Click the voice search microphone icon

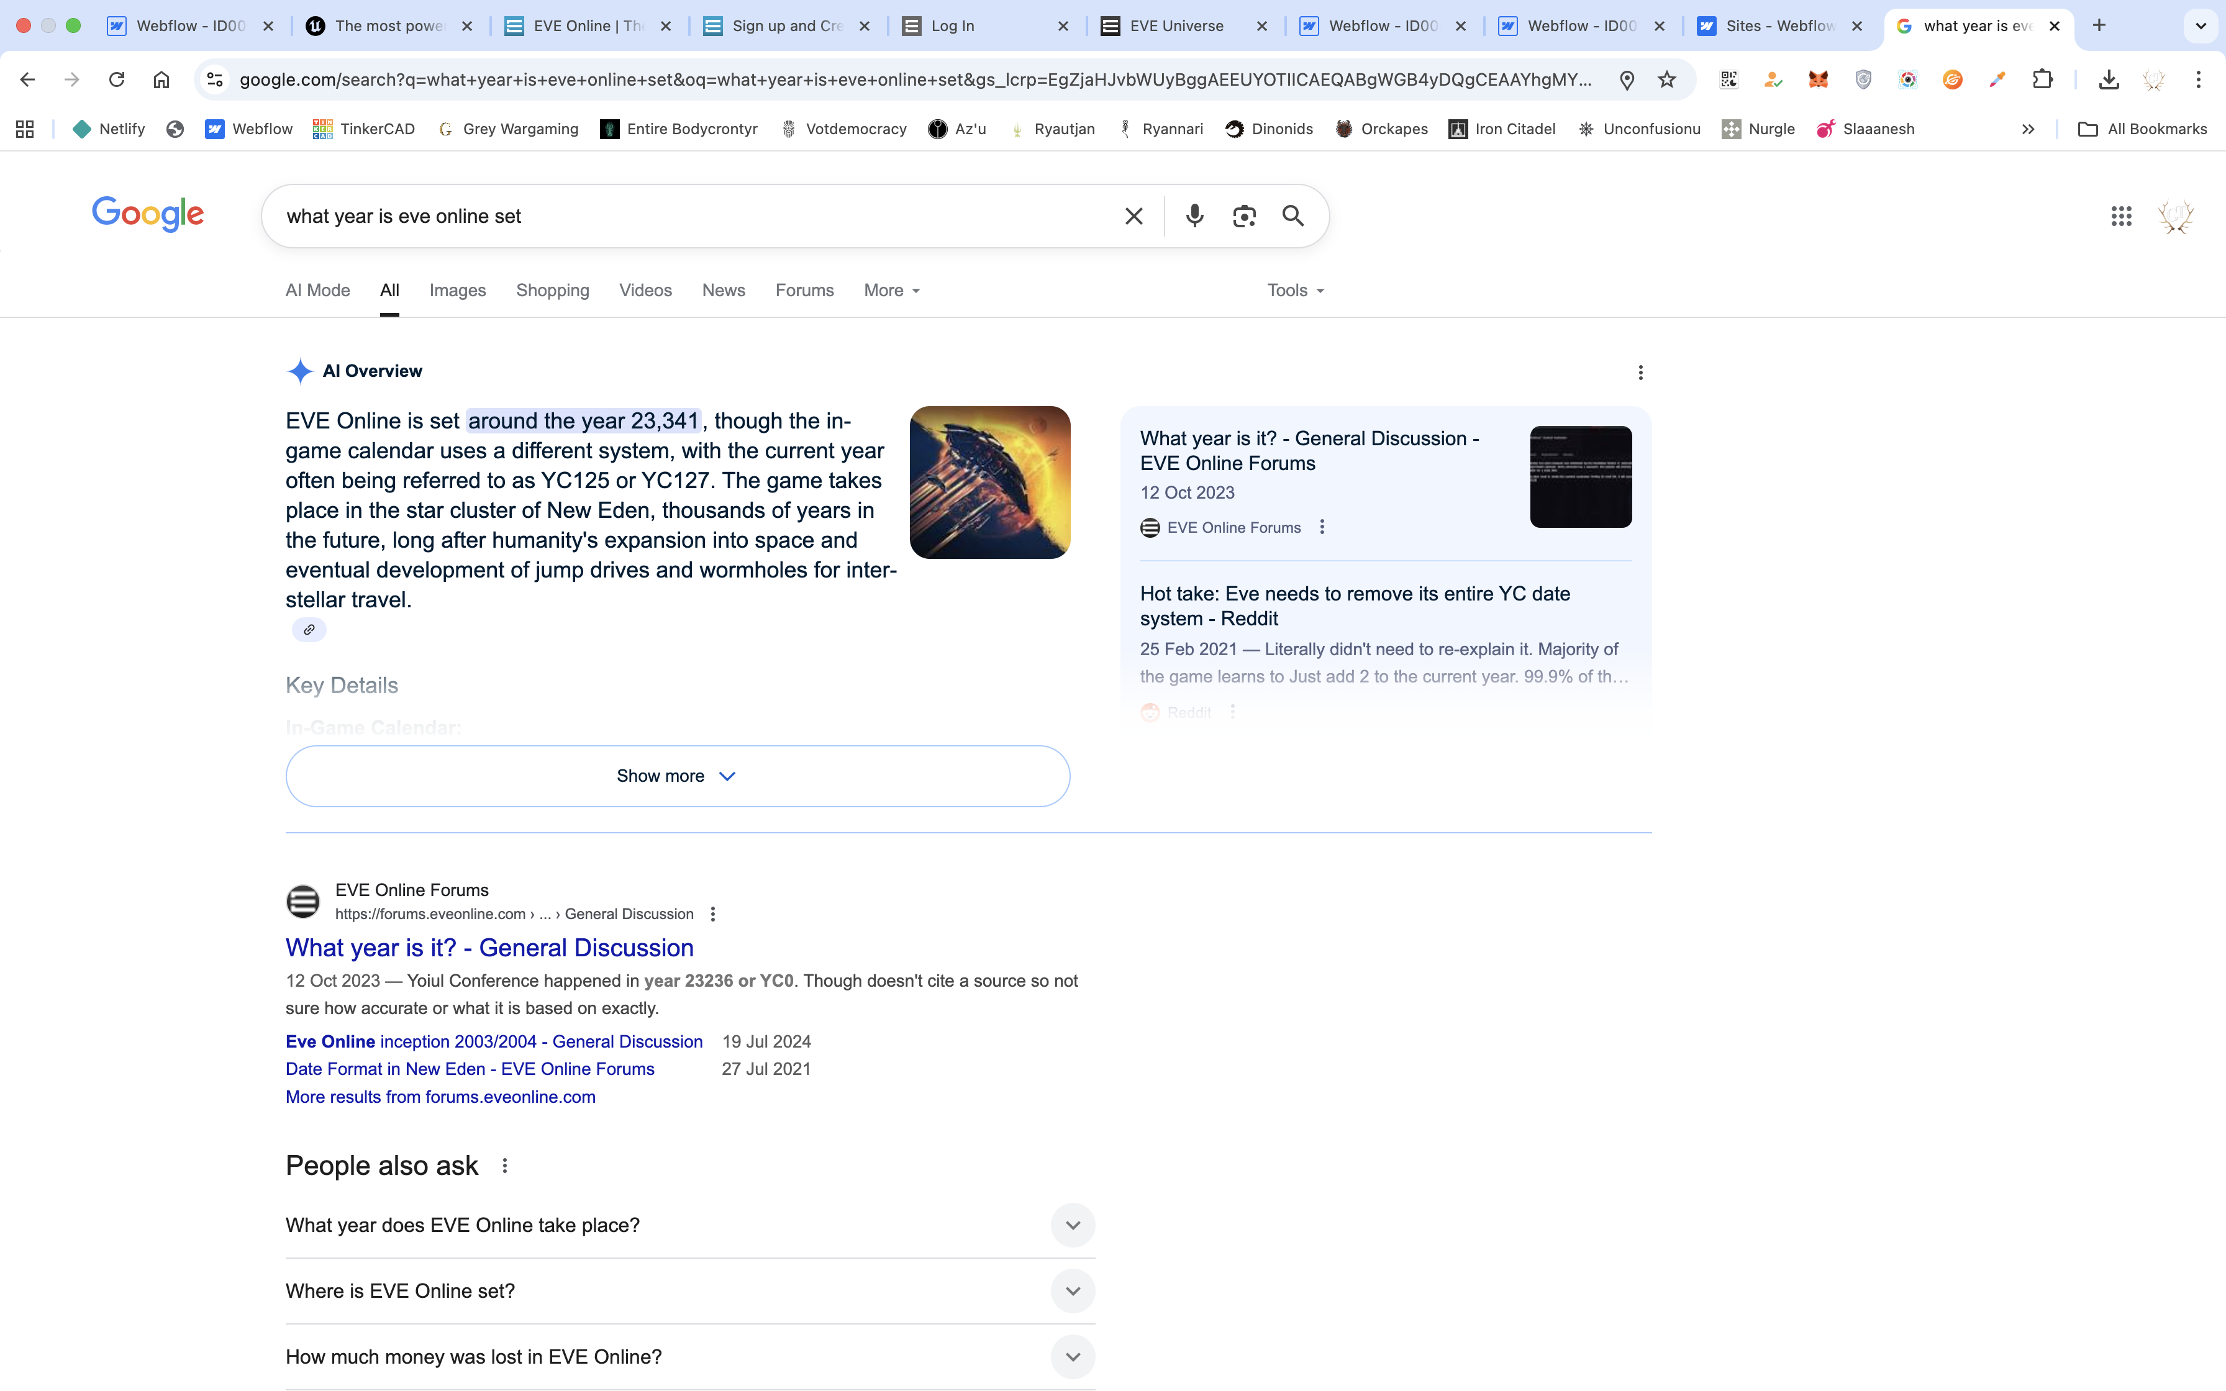click(x=1194, y=216)
